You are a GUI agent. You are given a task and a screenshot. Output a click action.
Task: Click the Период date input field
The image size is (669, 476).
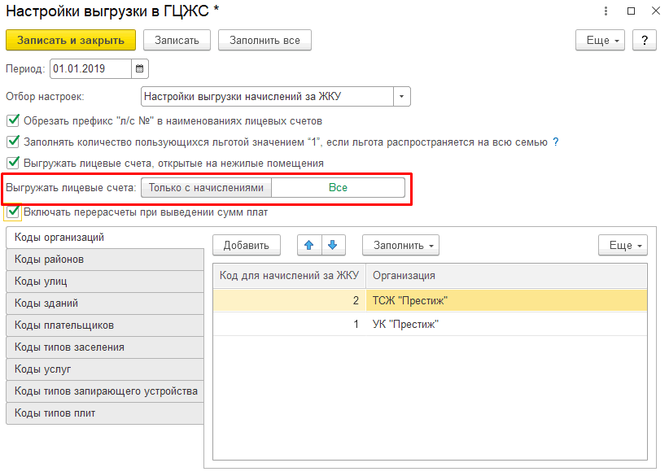[90, 69]
